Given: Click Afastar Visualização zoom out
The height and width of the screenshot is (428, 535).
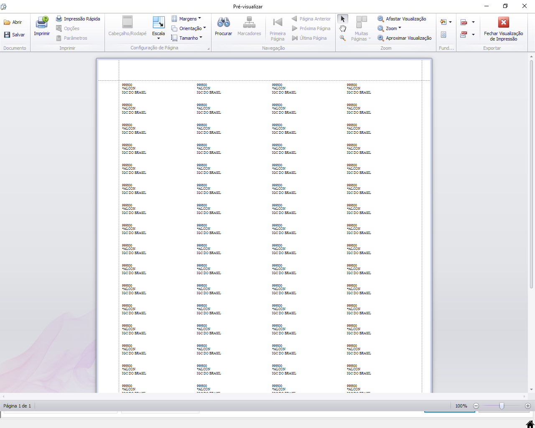Looking at the screenshot, I should click(x=402, y=19).
